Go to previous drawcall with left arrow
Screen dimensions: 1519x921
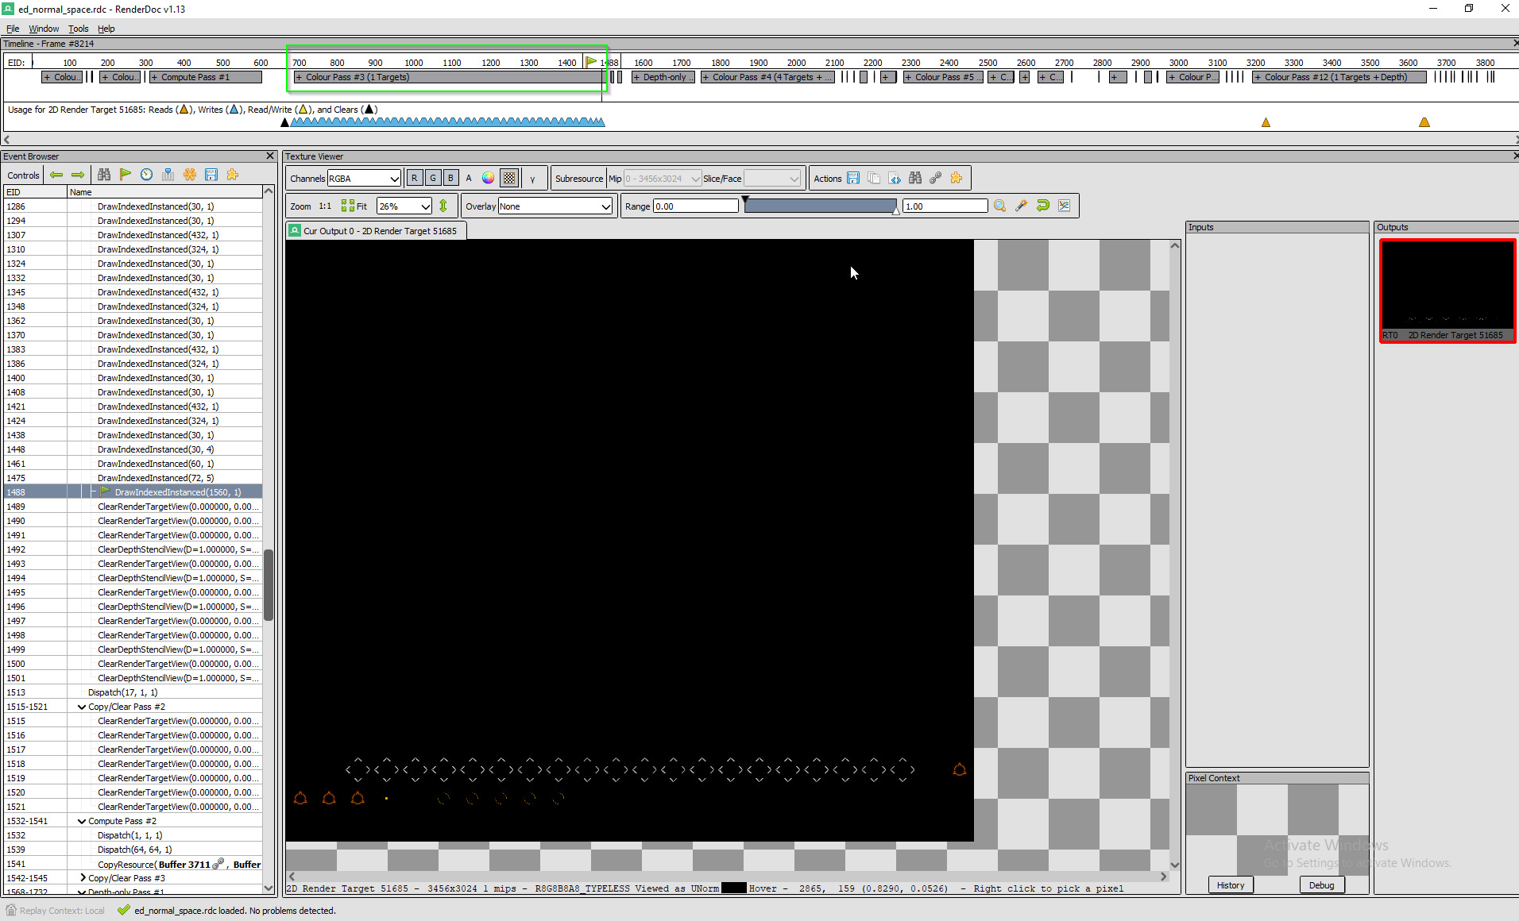coord(56,175)
